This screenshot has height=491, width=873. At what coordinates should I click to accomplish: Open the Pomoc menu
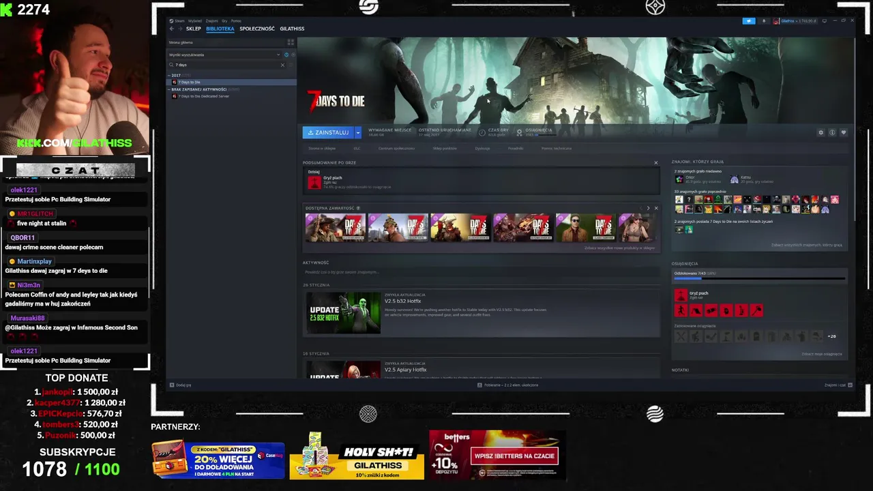coord(236,21)
